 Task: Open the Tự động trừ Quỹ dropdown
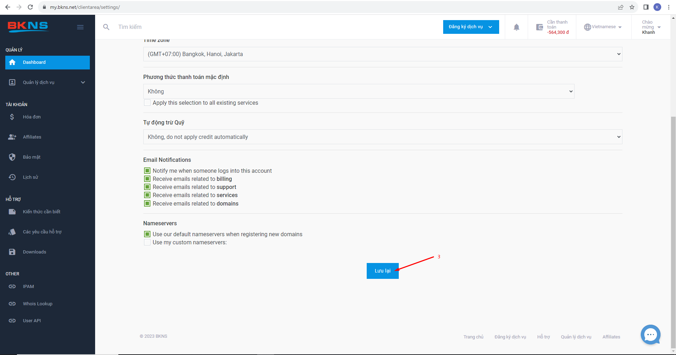[x=383, y=137]
